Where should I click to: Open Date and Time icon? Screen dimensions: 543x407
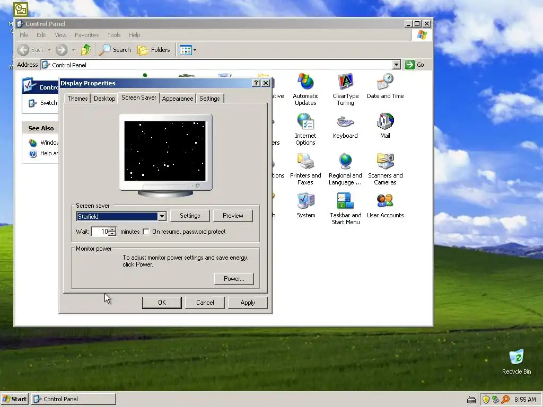[x=385, y=82]
